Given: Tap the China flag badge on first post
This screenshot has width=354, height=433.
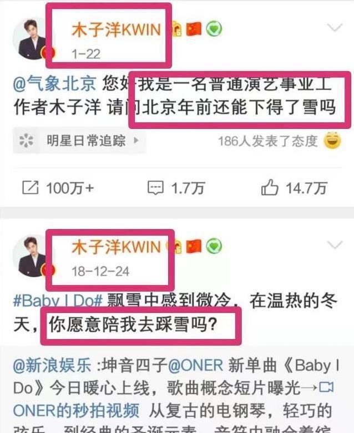Looking at the screenshot, I should click(x=194, y=29).
